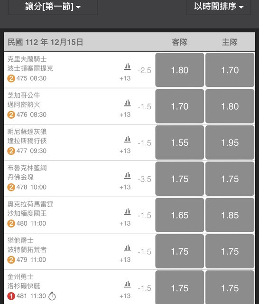This screenshot has height=304, width=259.
Task: Pick home odds 1.75 for 丹佛金塊
Action: [230, 179]
